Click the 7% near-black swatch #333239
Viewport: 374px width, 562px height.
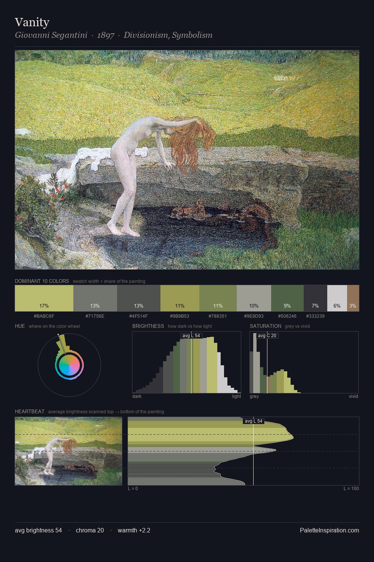click(x=315, y=298)
